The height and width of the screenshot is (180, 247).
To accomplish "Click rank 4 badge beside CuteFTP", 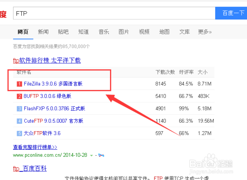I will click(19, 121).
